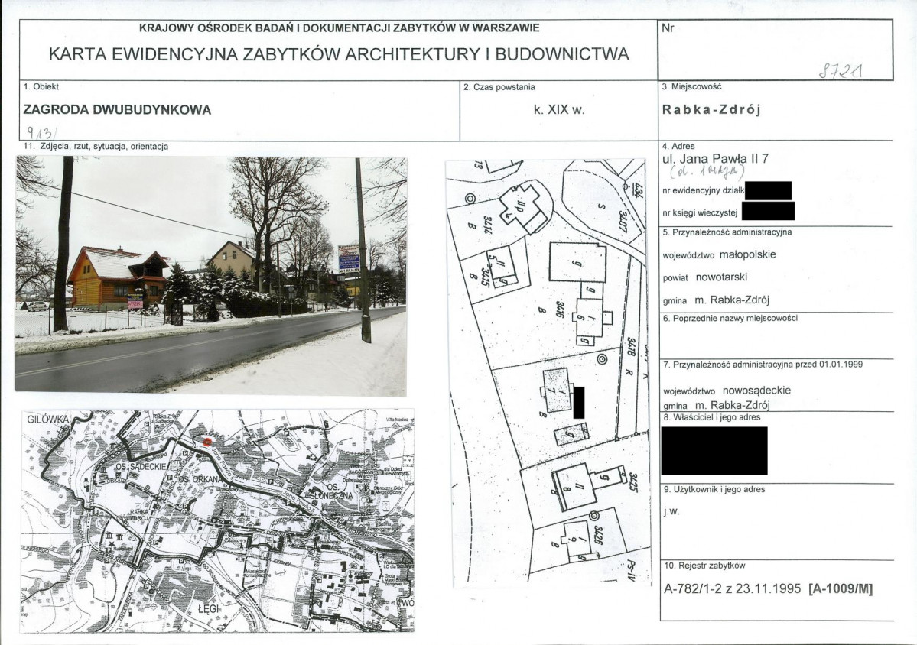
Task: Click the bold Rabka-Zdrój value under Miejscowość
Action: tap(711, 110)
